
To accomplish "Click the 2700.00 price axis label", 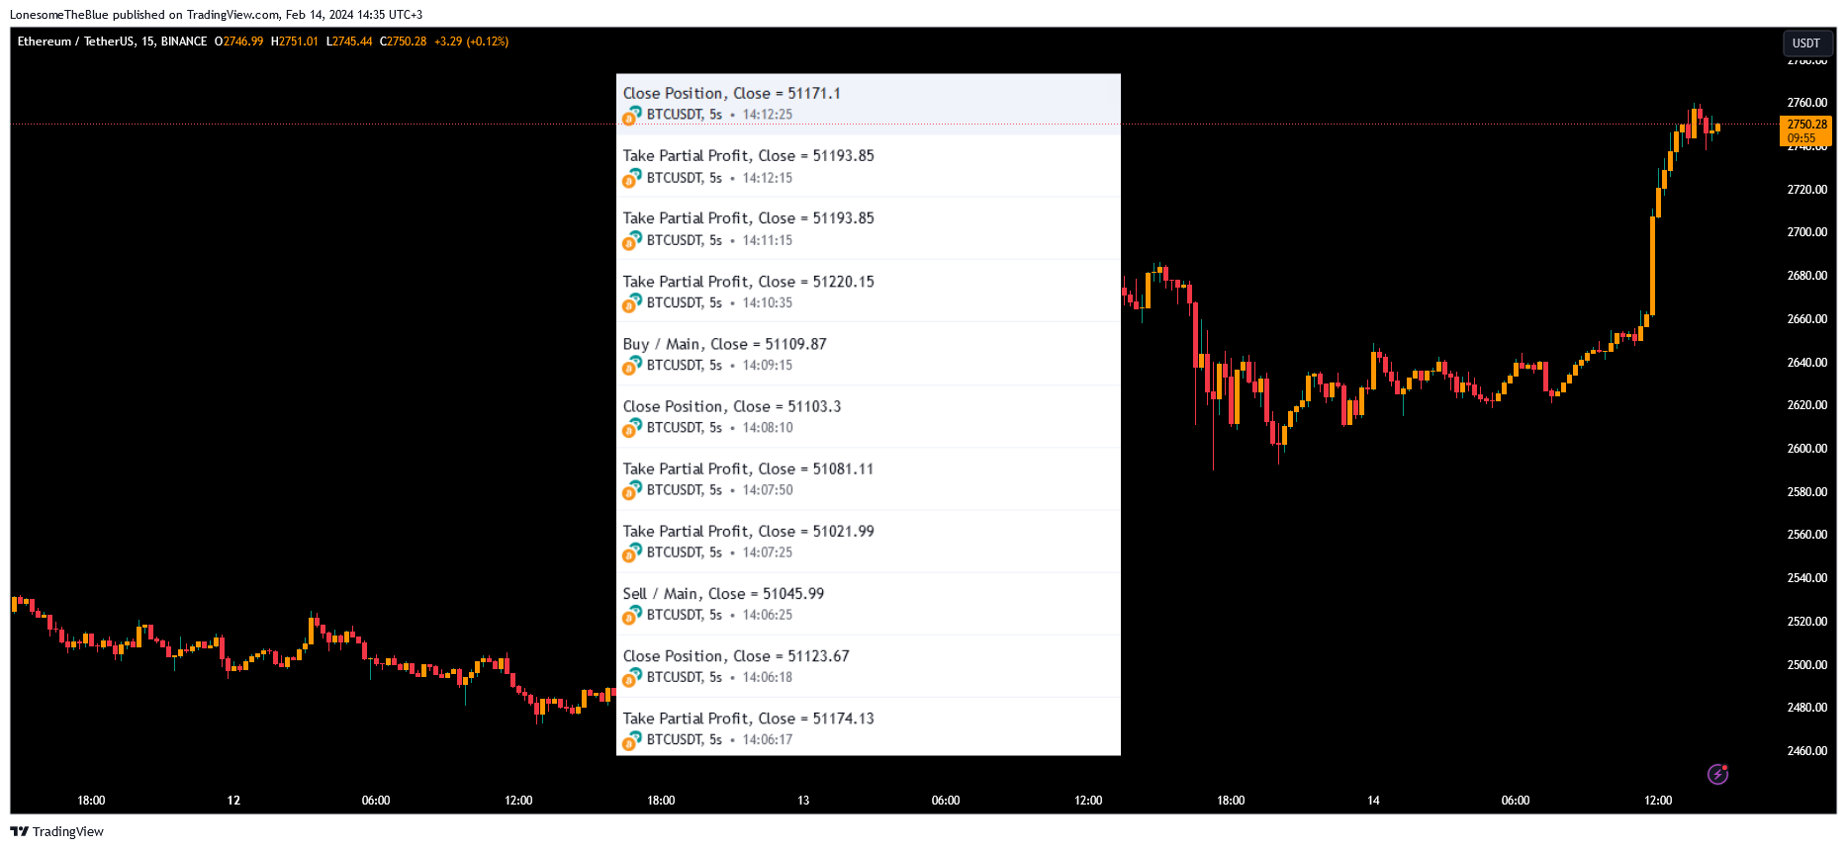I will pos(1806,232).
